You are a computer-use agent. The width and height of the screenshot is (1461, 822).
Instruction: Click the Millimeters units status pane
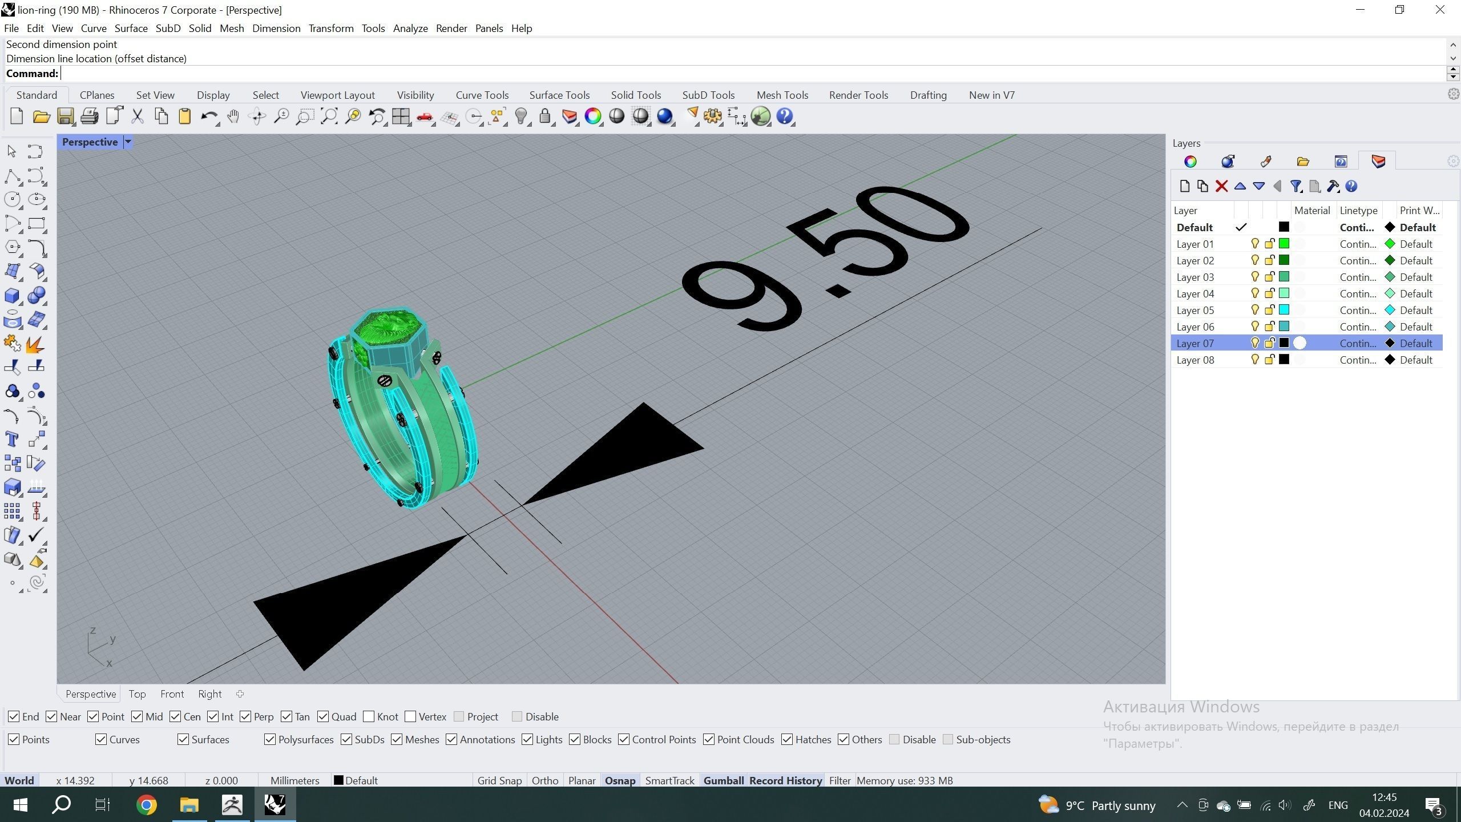[294, 780]
